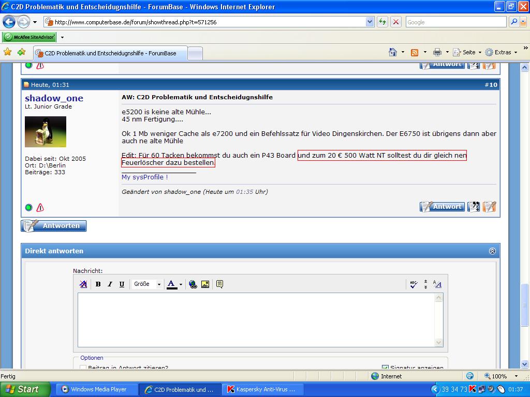This screenshot has width=530, height=397.
Task: Click the page scroll up arrow
Action: pyautogui.click(x=525, y=67)
